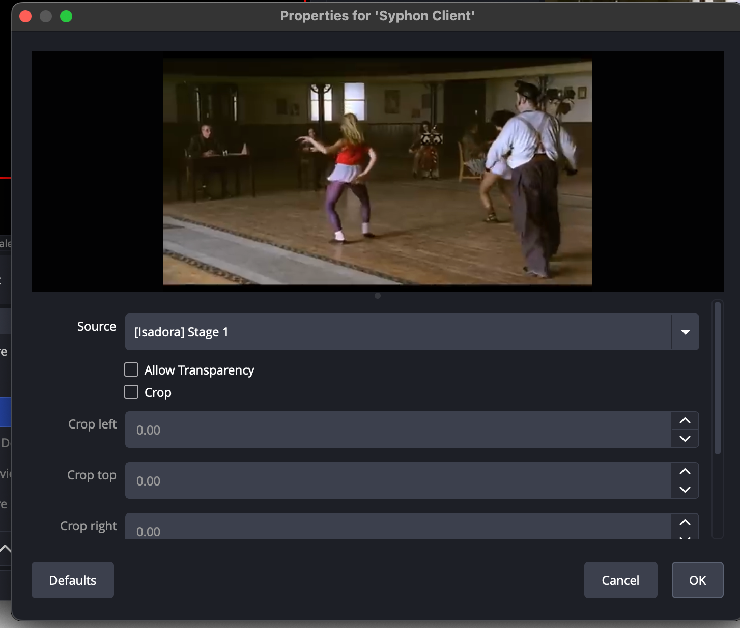Confirm changes with the OK button
The height and width of the screenshot is (628, 740).
697,580
